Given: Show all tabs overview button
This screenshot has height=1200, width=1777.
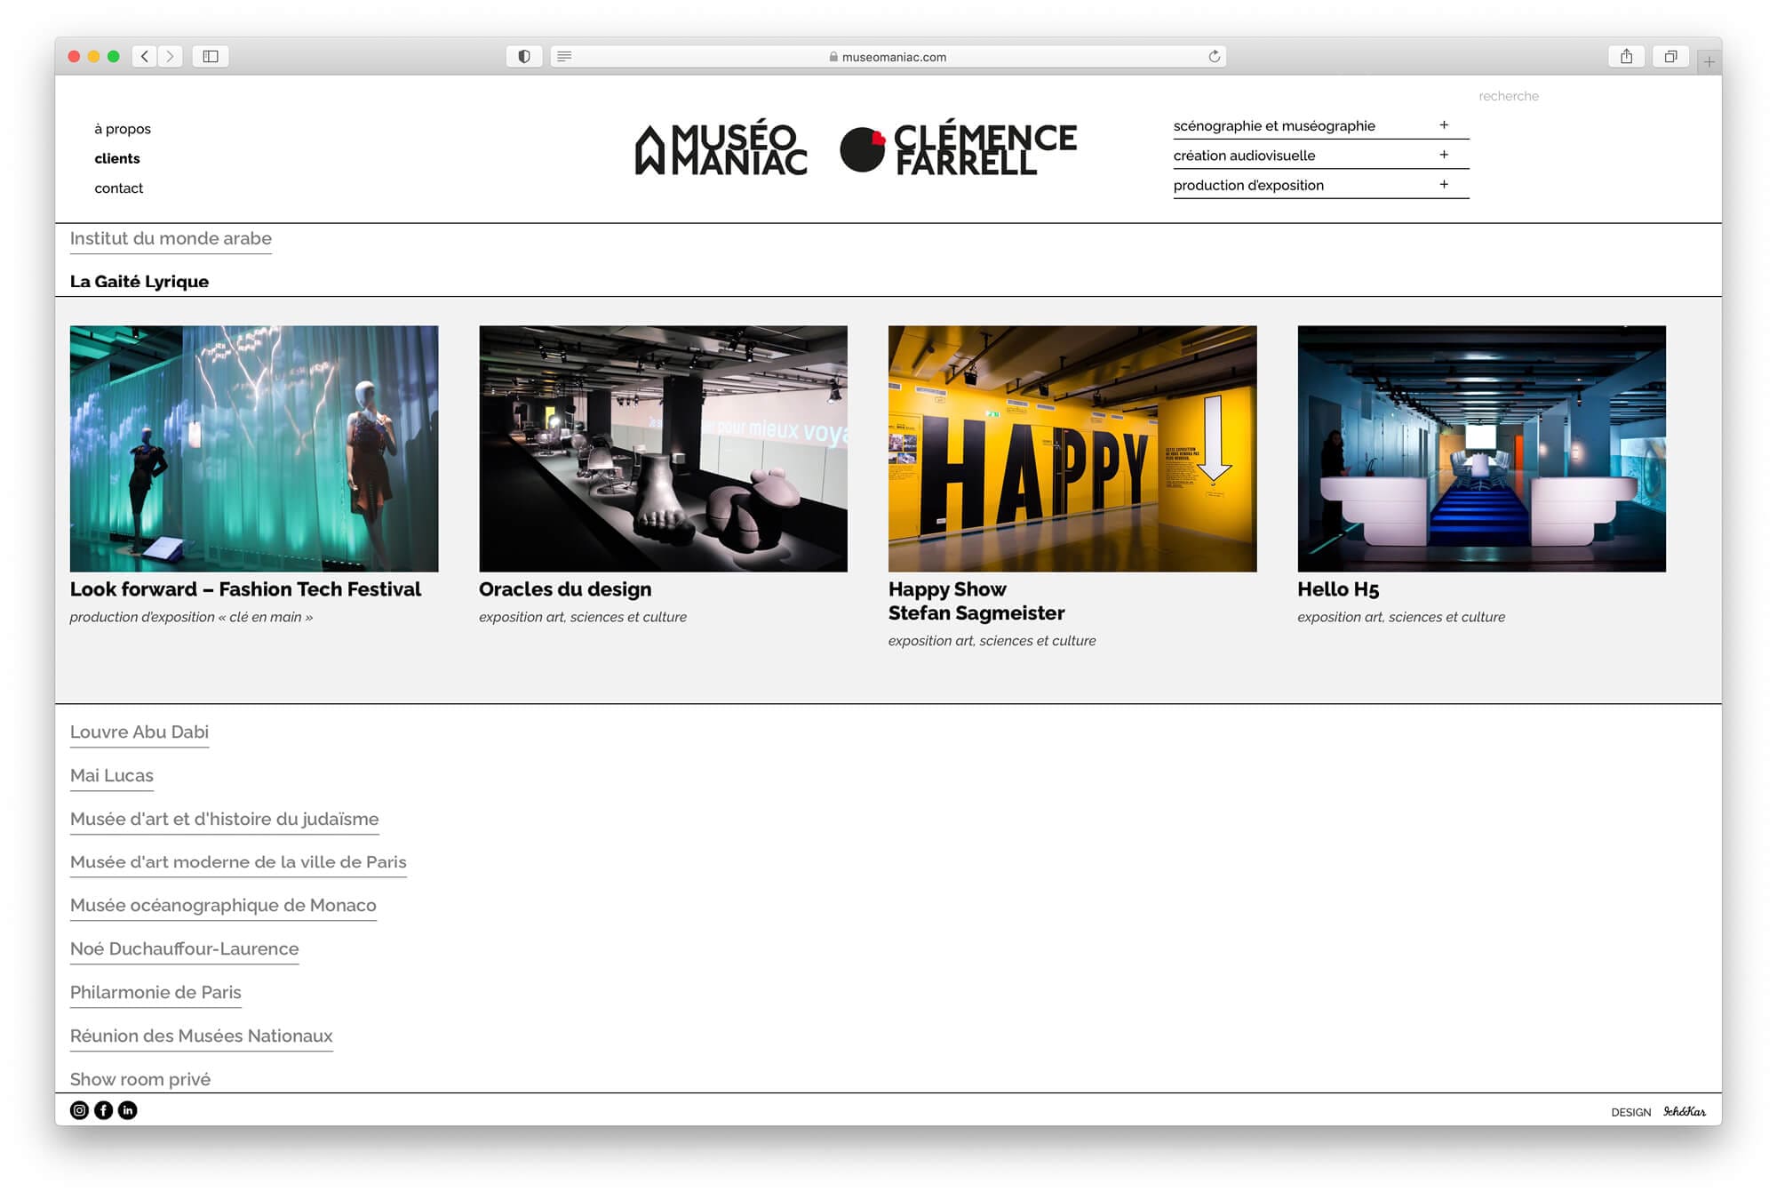Looking at the screenshot, I should [1670, 56].
